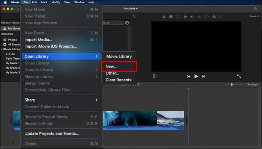Image resolution: width=262 pixels, height=149 pixels.
Task: Click the voiceover microphone icon
Action: tap(154, 76)
